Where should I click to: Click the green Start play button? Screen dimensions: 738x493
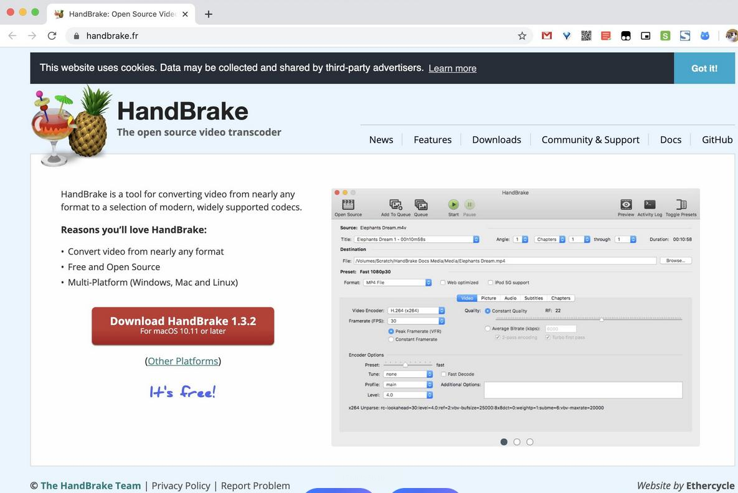453,205
